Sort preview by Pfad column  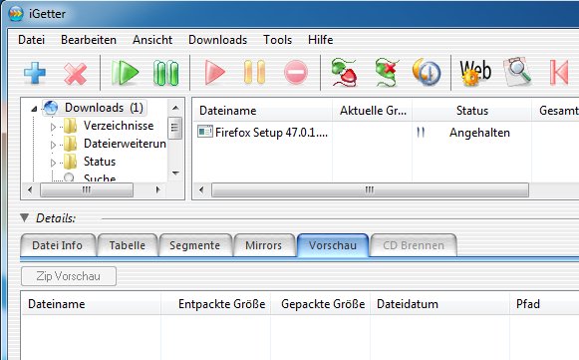544,304
